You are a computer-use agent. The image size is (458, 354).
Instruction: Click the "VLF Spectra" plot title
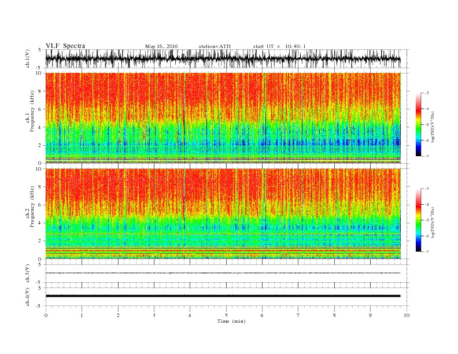pos(65,46)
